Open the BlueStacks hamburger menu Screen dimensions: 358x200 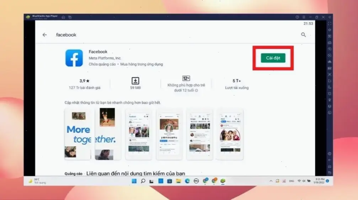[304, 17]
